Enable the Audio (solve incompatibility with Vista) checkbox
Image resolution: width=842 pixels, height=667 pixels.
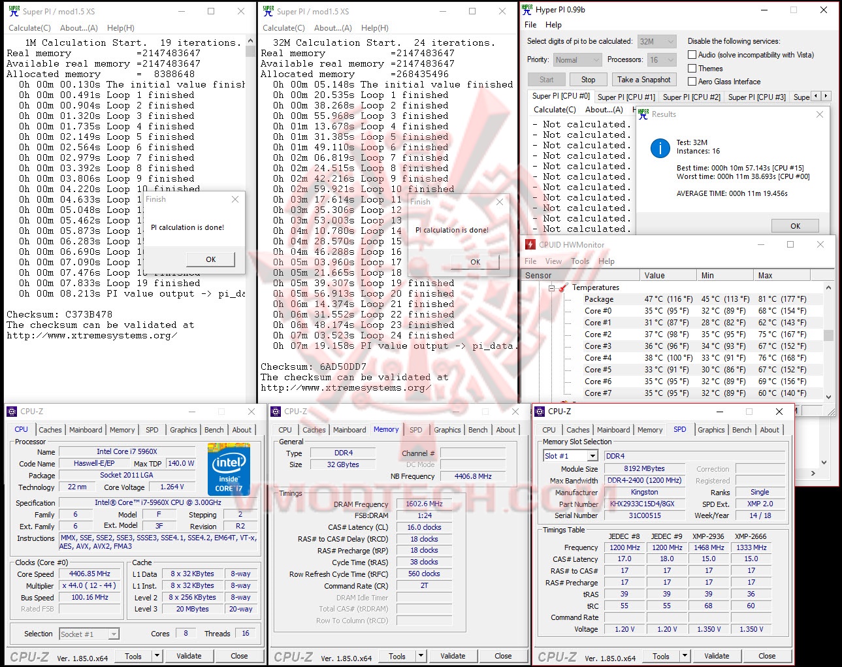(692, 55)
